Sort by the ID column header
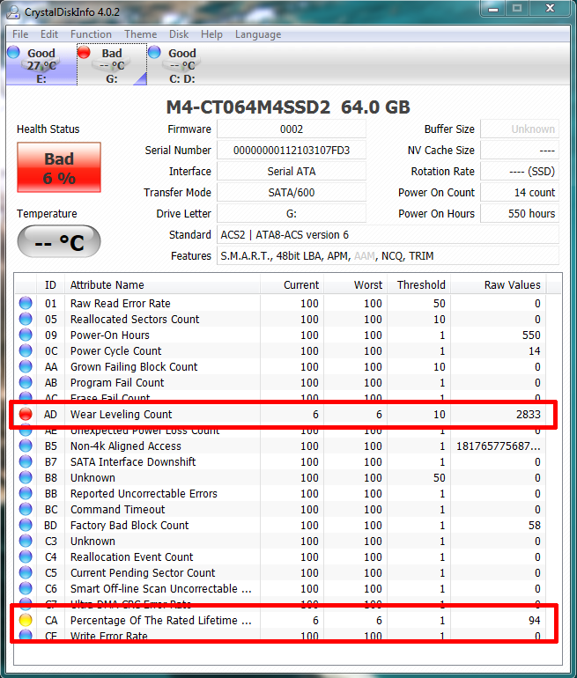Image resolution: width=577 pixels, height=678 pixels. pos(50,285)
